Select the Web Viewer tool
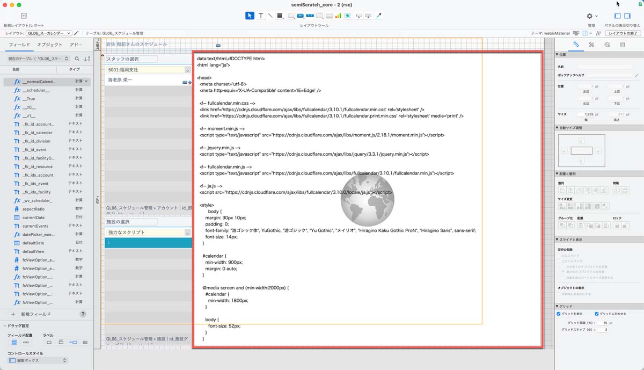The height and width of the screenshot is (370, 644). [348, 16]
